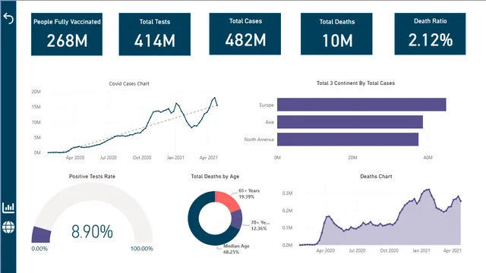Screen dimensions: 486x273
Task: Click the Asia bar in continent chart
Action: (x=350, y=122)
